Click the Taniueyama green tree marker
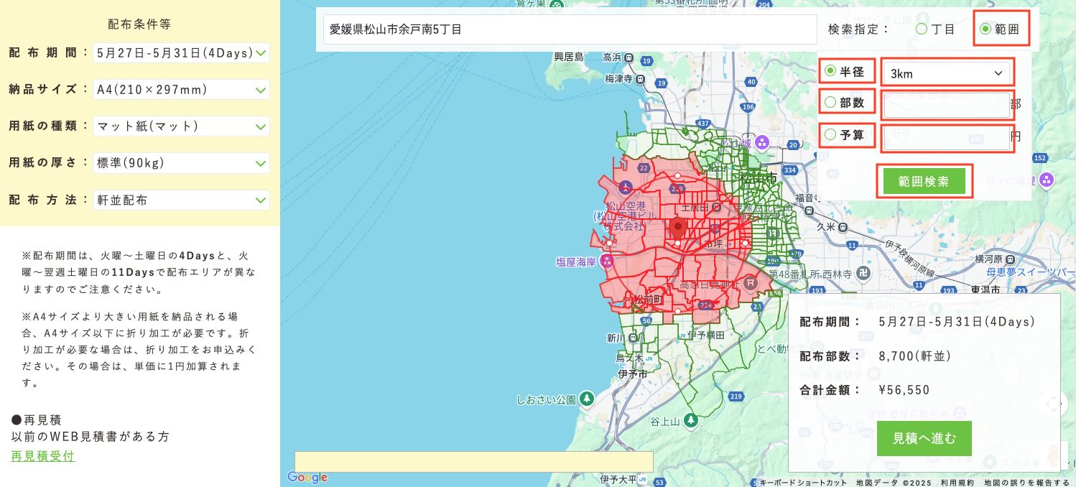The height and width of the screenshot is (487, 1076). click(x=690, y=419)
